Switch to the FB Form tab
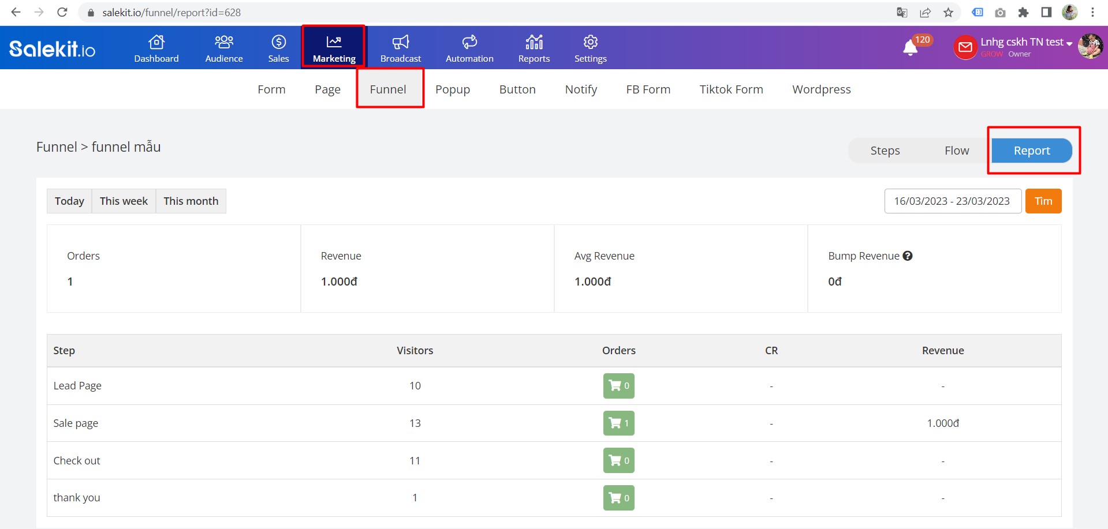1108x529 pixels. 648,89
